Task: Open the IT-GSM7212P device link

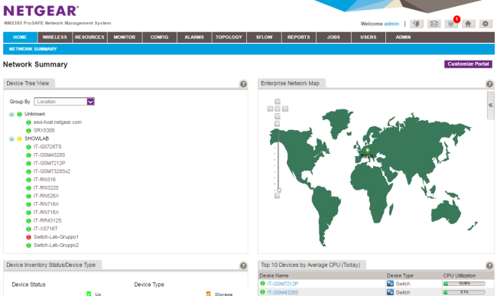Action: click(x=282, y=284)
